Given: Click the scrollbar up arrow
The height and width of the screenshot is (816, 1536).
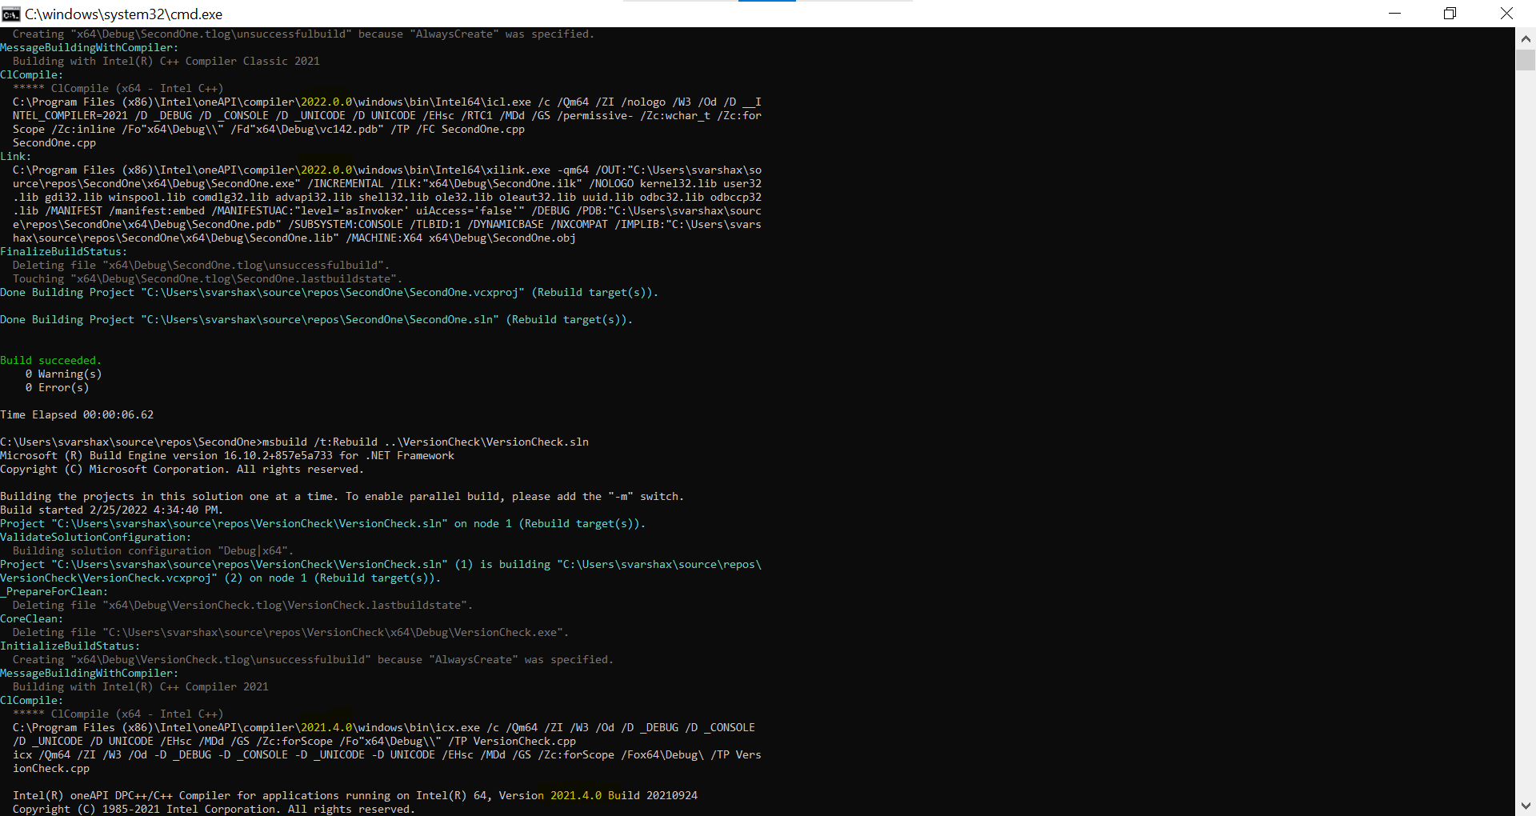Looking at the screenshot, I should pos(1525,37).
